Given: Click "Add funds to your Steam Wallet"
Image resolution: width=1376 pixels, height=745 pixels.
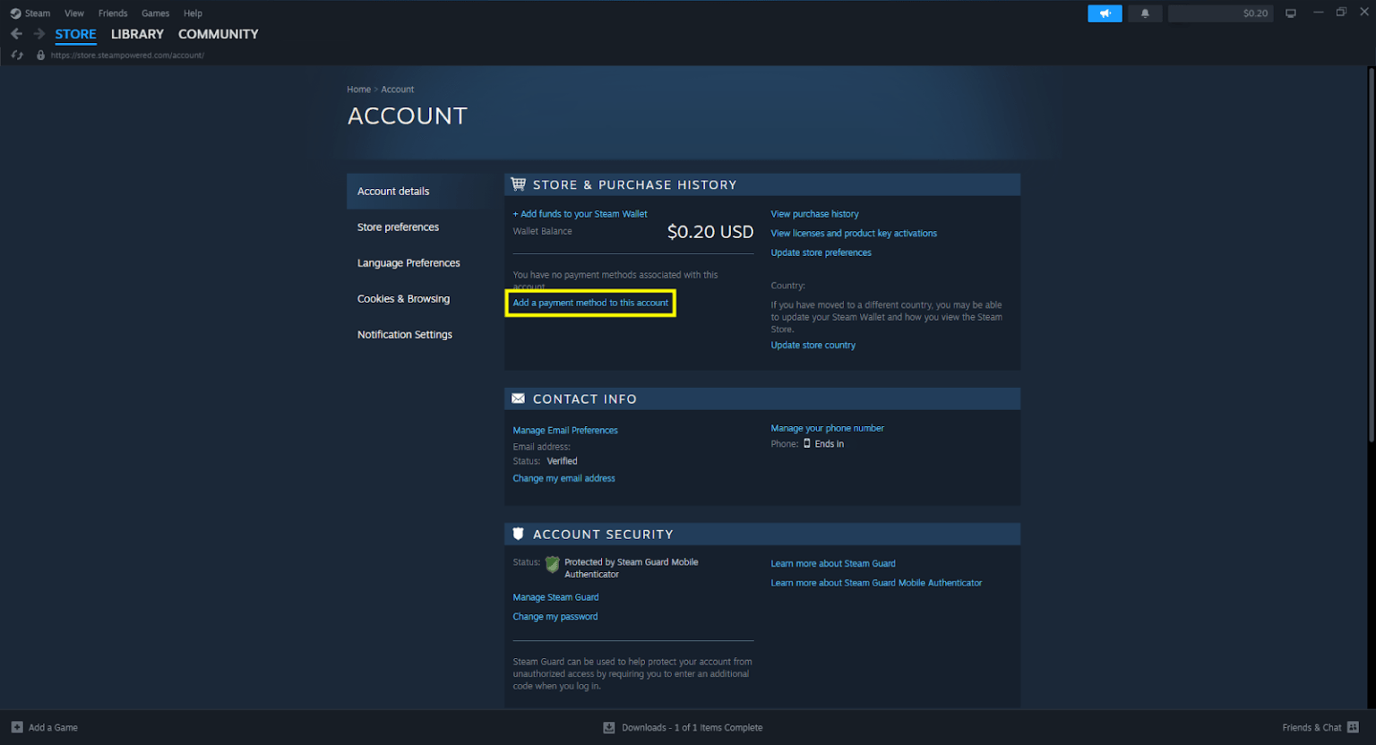Looking at the screenshot, I should [580, 214].
